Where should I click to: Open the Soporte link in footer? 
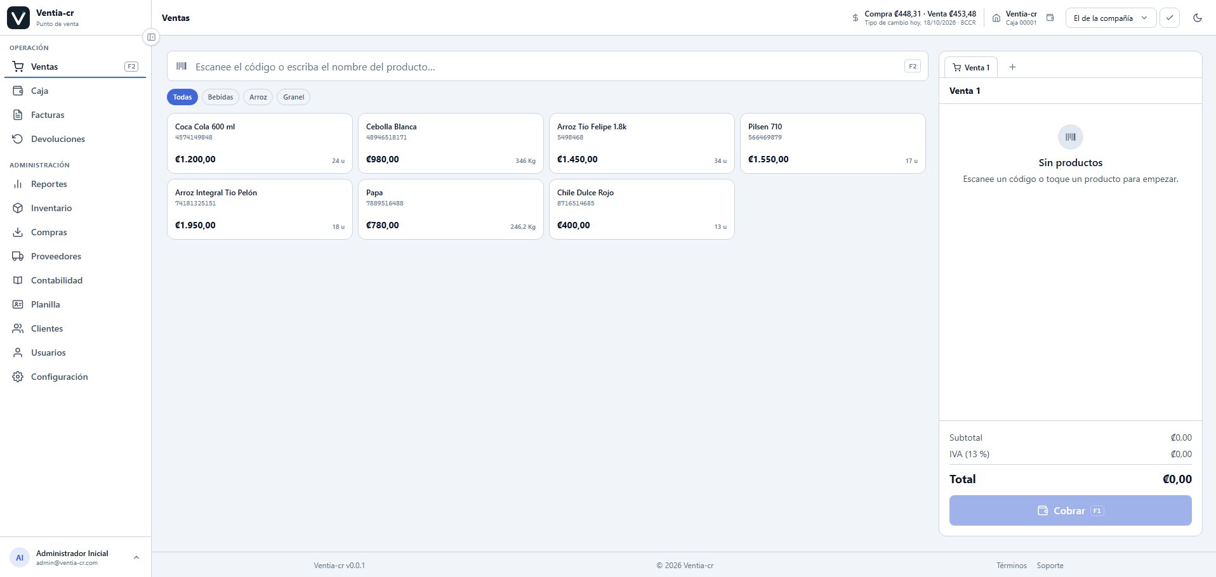pyautogui.click(x=1050, y=566)
